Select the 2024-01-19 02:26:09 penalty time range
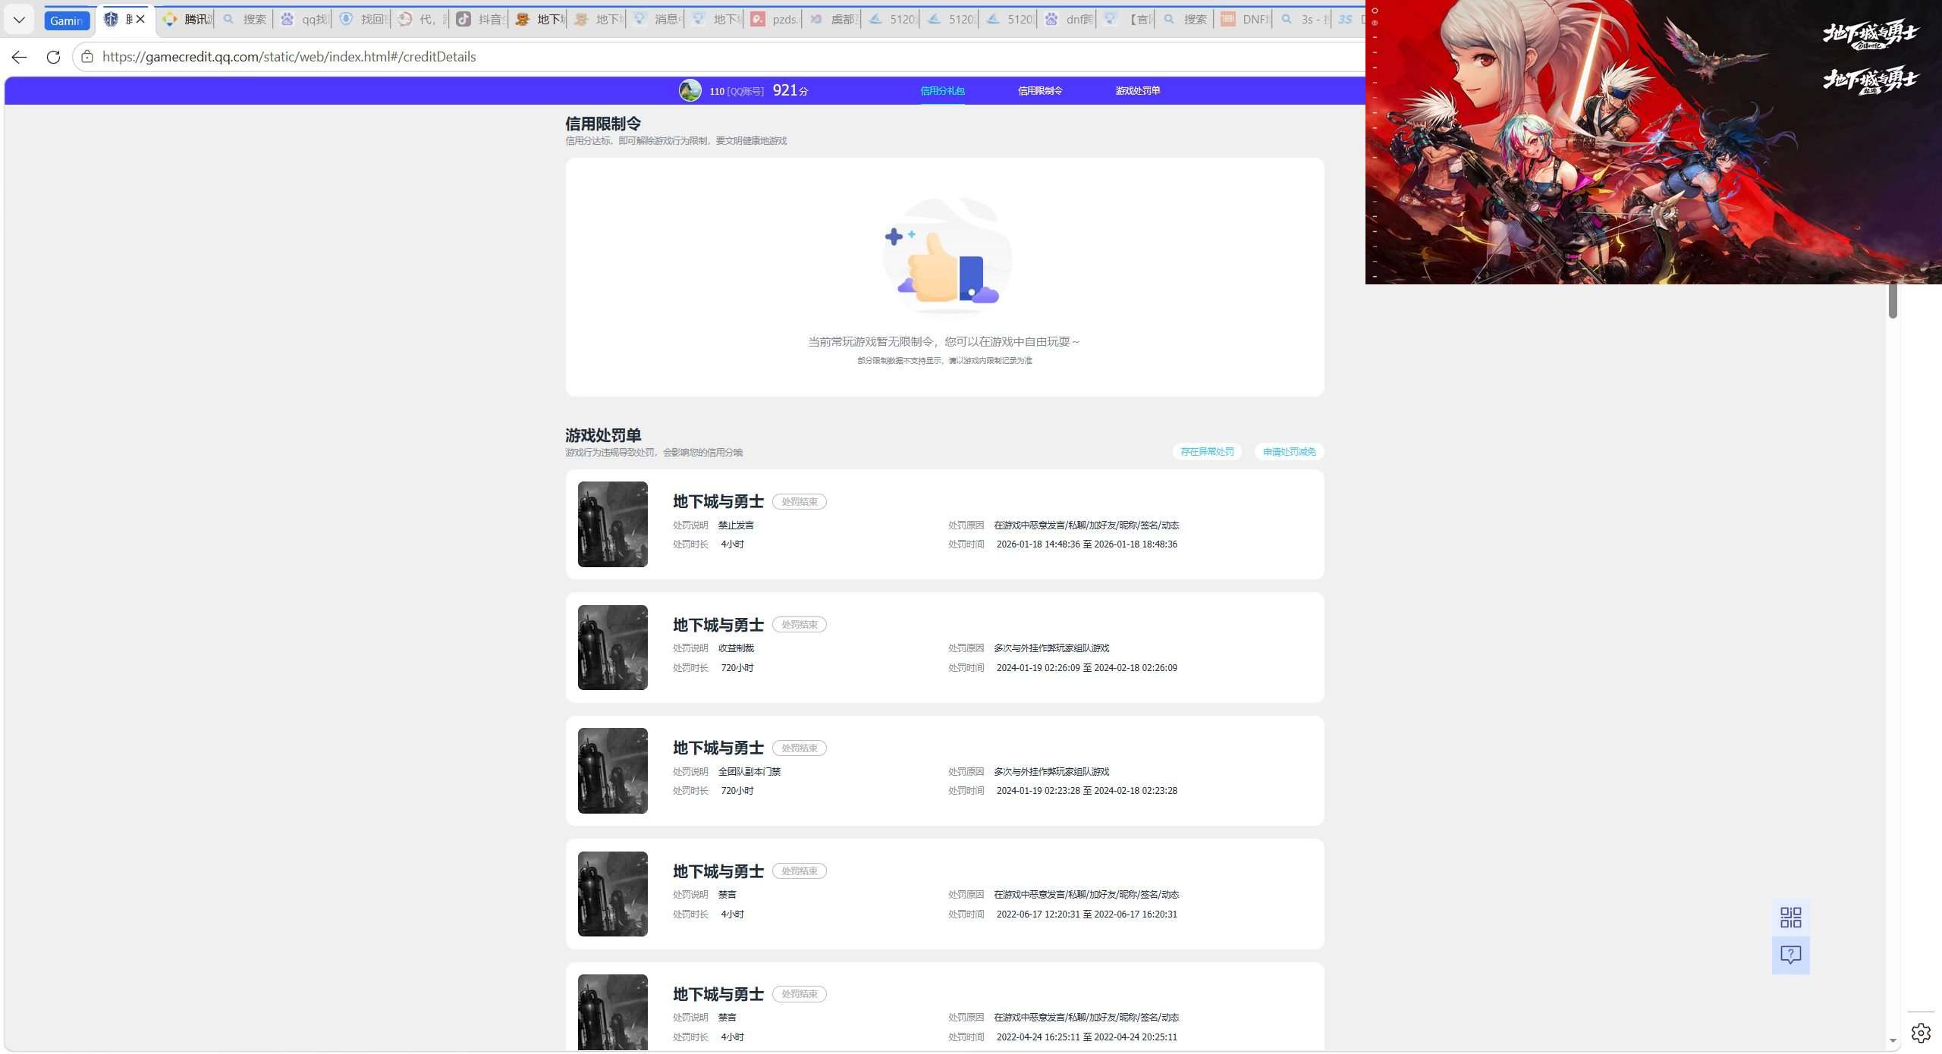Viewport: 1942px width, 1054px height. pyautogui.click(x=1086, y=668)
